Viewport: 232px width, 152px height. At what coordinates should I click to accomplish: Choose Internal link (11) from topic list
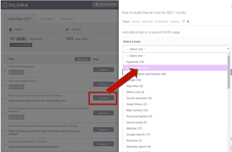[175, 68]
